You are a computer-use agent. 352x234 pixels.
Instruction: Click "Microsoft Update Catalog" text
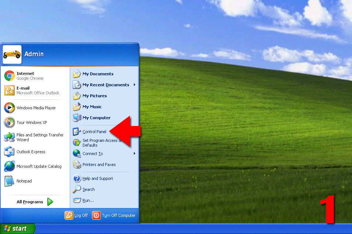click(x=39, y=166)
